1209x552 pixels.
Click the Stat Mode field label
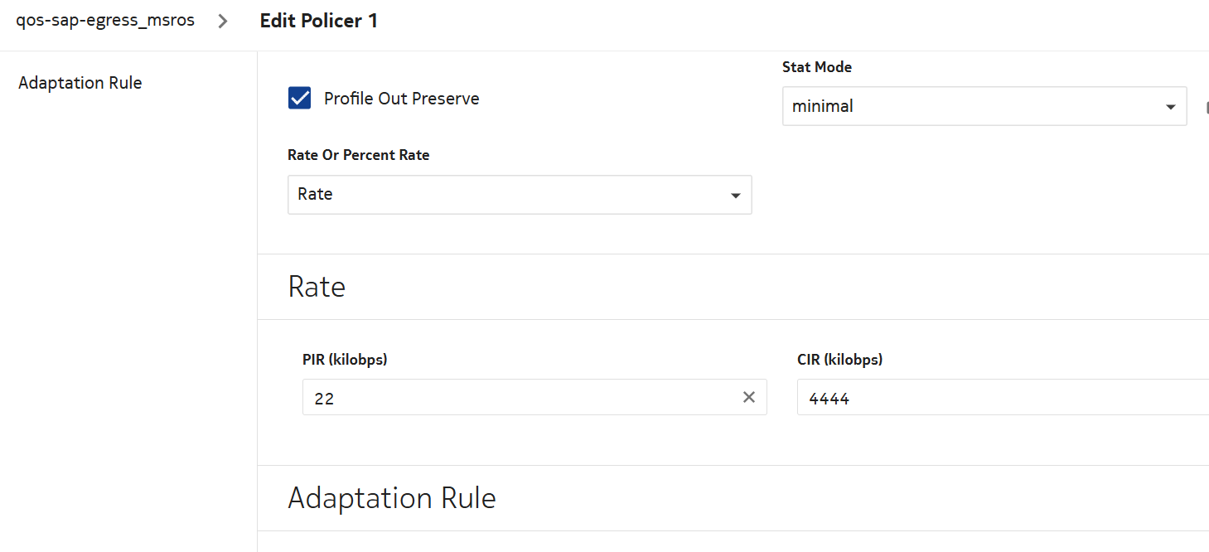817,67
